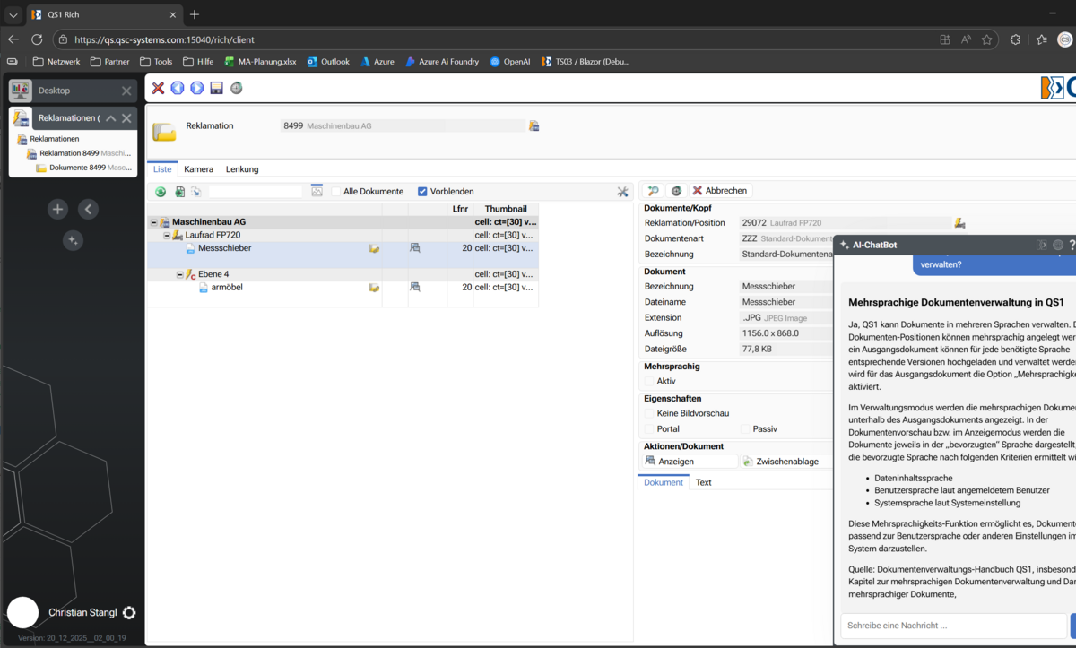Open the lookup icon next to Reklamation/Position field
This screenshot has width=1076, height=648.
(x=959, y=222)
